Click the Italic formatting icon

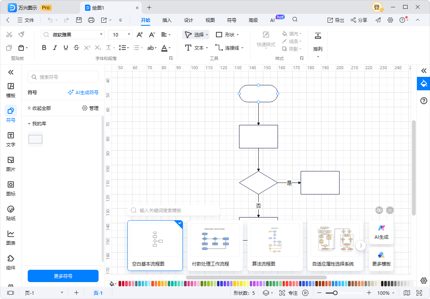tap(55, 48)
